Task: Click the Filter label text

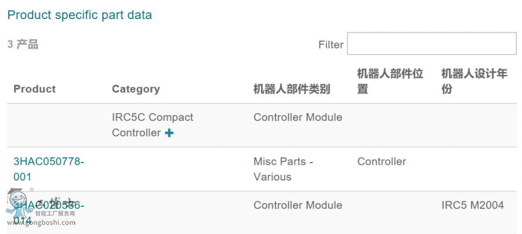Action: click(331, 45)
